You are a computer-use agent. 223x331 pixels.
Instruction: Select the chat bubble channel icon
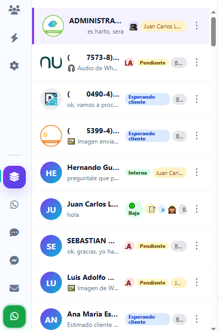pyautogui.click(x=14, y=232)
